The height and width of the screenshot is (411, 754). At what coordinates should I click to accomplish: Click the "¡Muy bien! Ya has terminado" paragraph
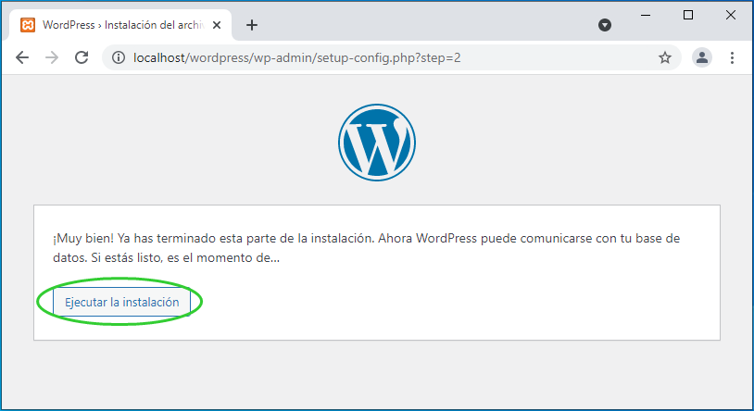(367, 248)
